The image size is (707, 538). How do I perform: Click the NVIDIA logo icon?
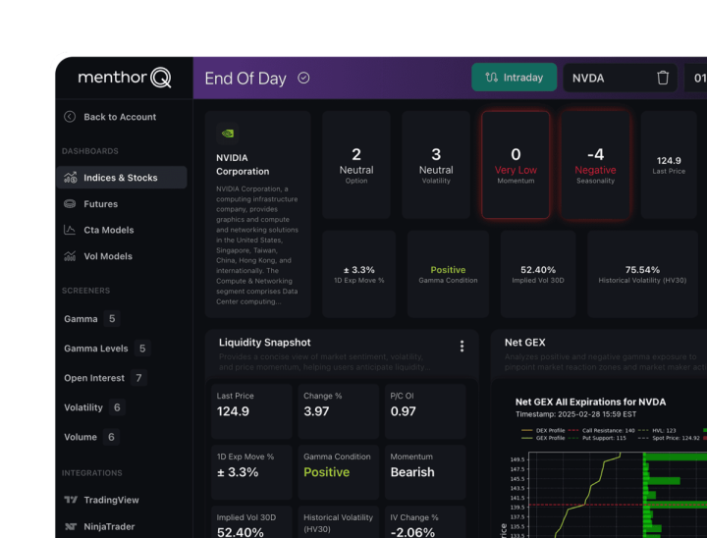click(x=228, y=134)
